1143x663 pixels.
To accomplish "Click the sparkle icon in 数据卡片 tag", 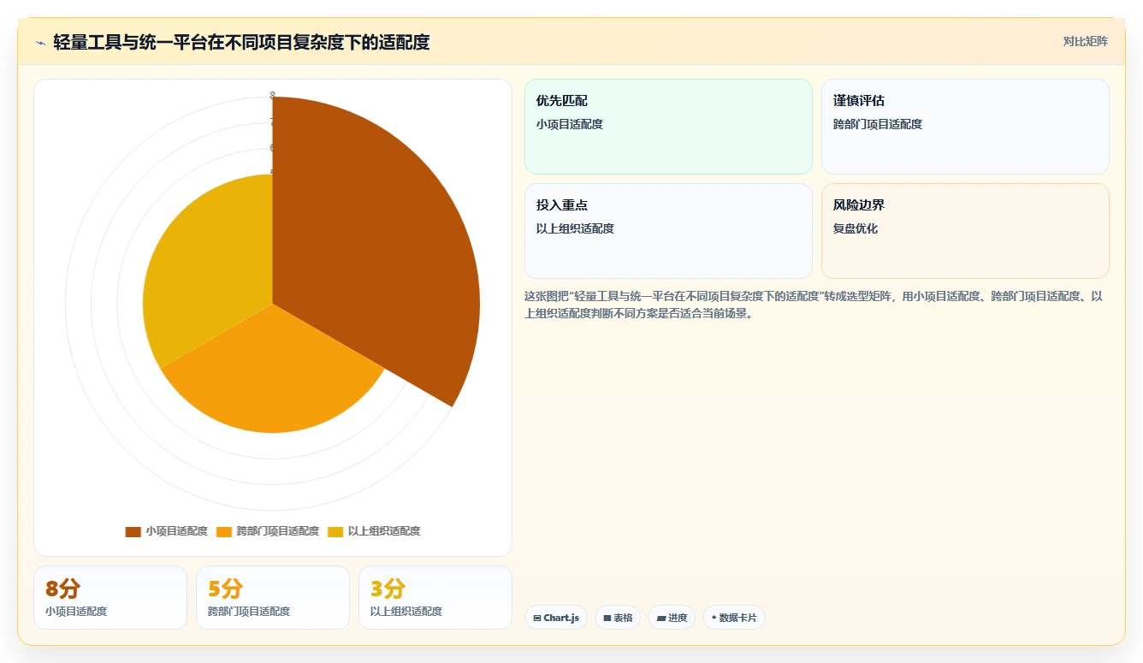I will [x=714, y=618].
